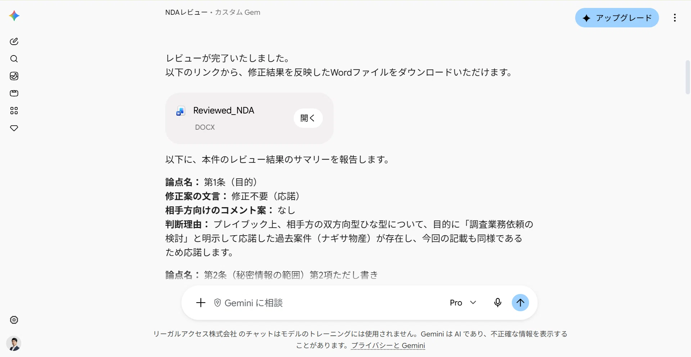Click the Gemini sparkle logo

pos(14,16)
